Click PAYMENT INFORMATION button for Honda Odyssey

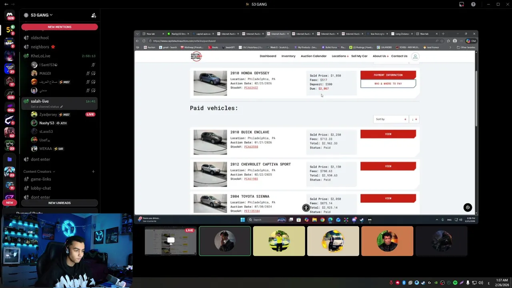(388, 75)
